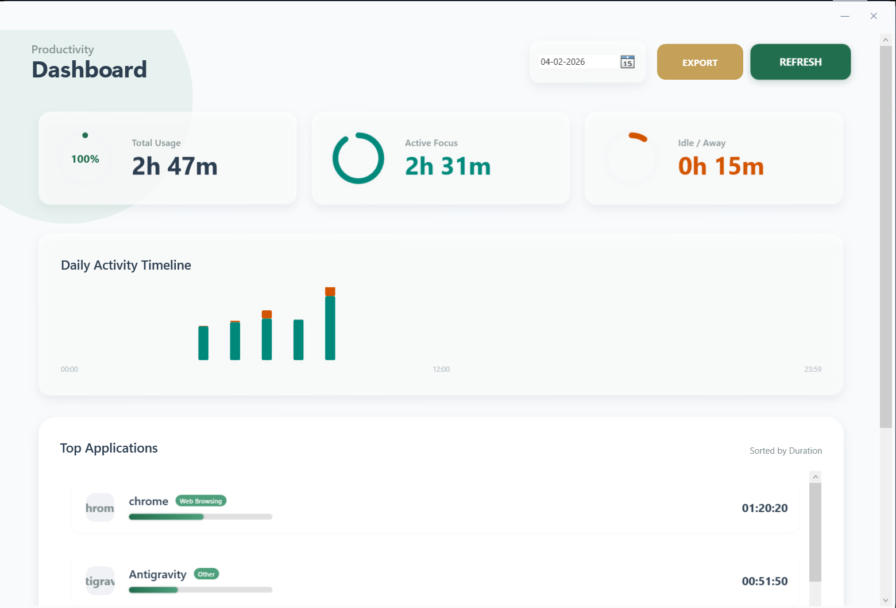This screenshot has height=608, width=896.
Task: Open the calendar date picker icon
Action: (x=627, y=61)
